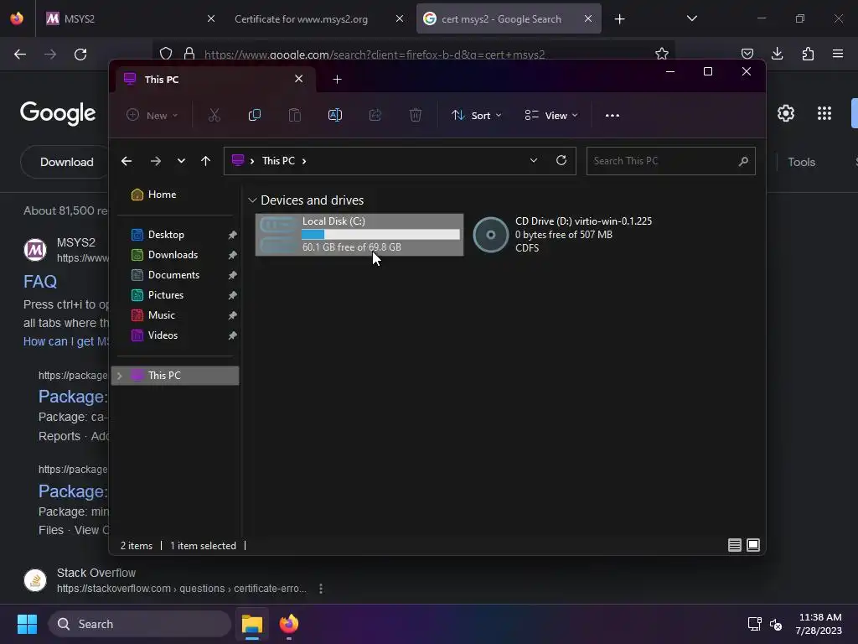This screenshot has height=644, width=858.
Task: Switch to large tiles view icon
Action: click(753, 545)
